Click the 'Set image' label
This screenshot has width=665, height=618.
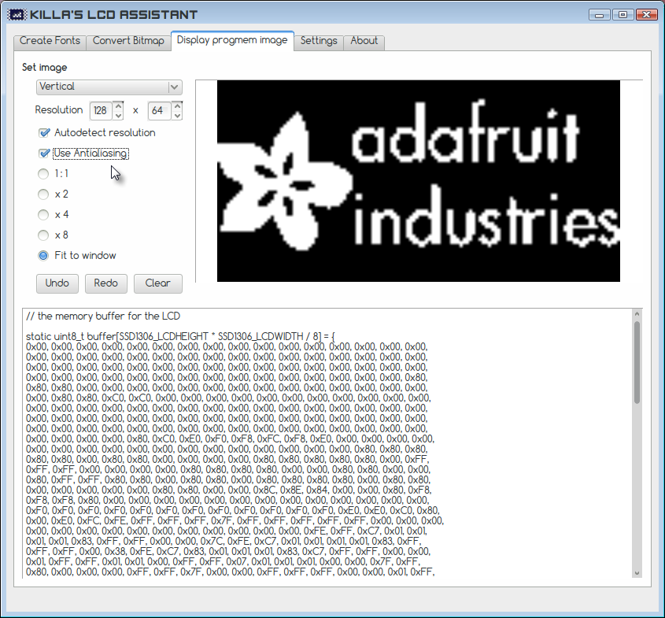coord(45,68)
